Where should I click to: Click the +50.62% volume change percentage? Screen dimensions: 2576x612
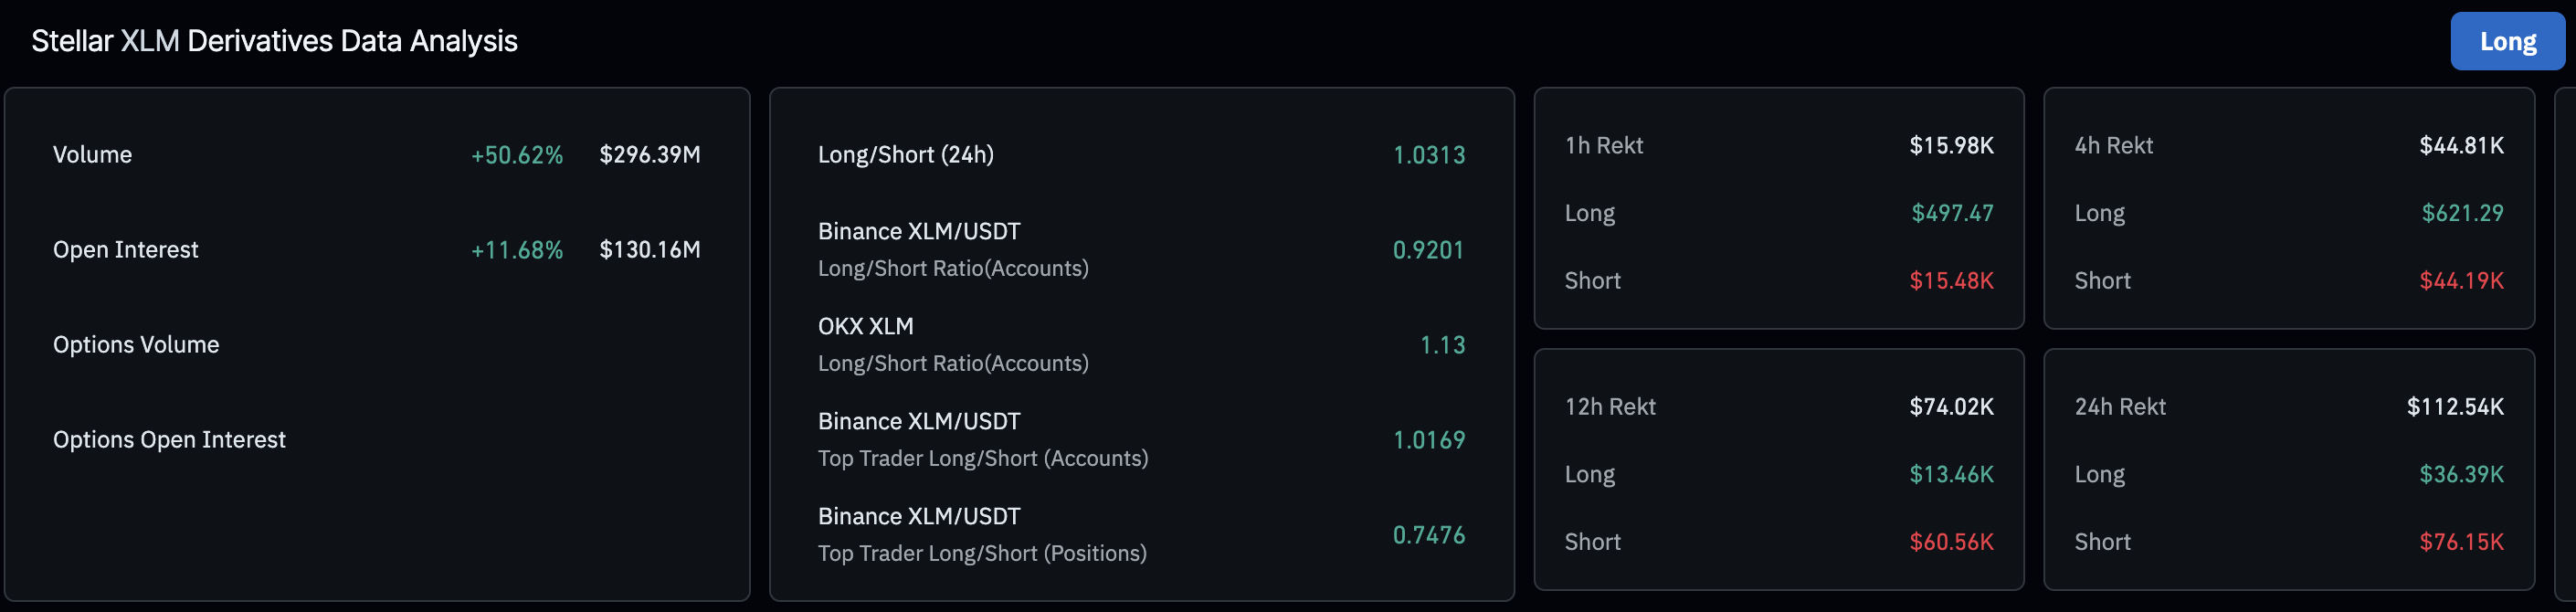coord(517,154)
